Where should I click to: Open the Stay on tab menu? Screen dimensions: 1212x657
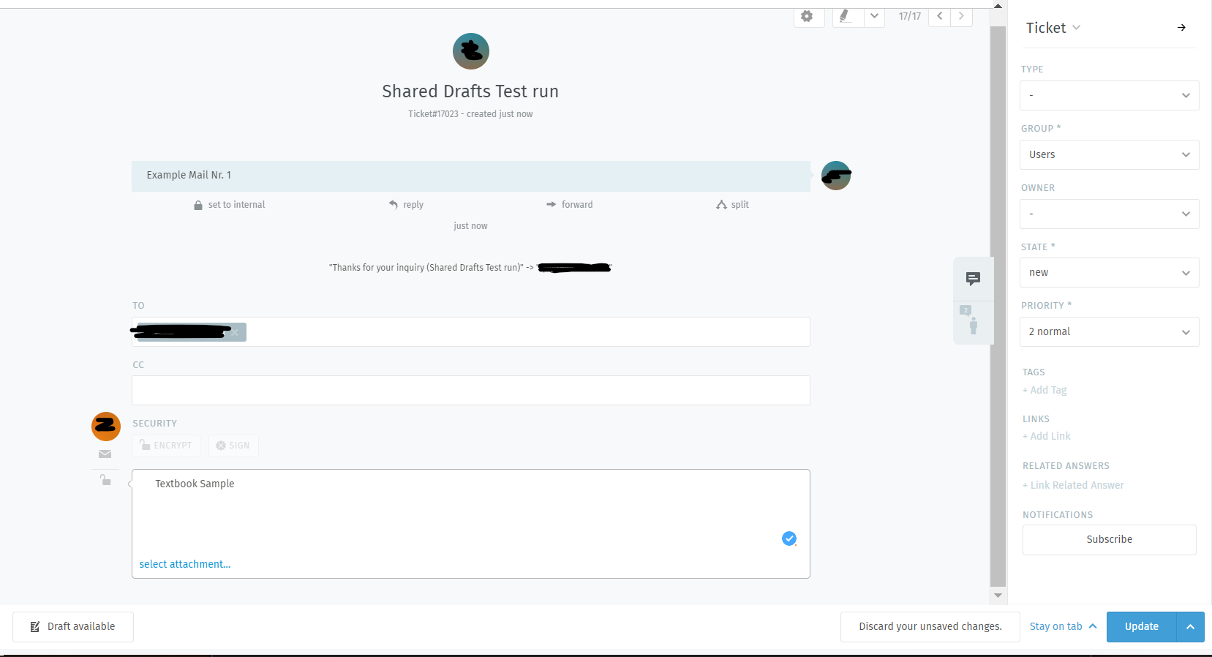click(1063, 627)
